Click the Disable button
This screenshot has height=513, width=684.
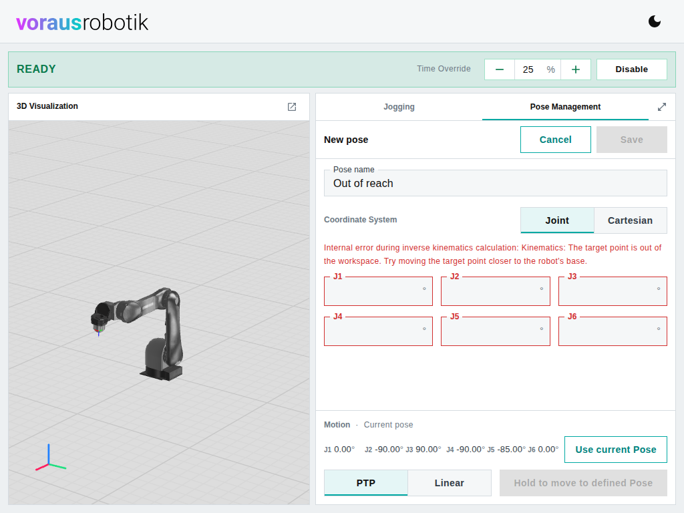(631, 69)
